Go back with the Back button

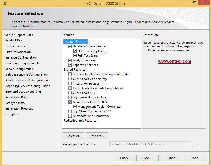coord(124,158)
